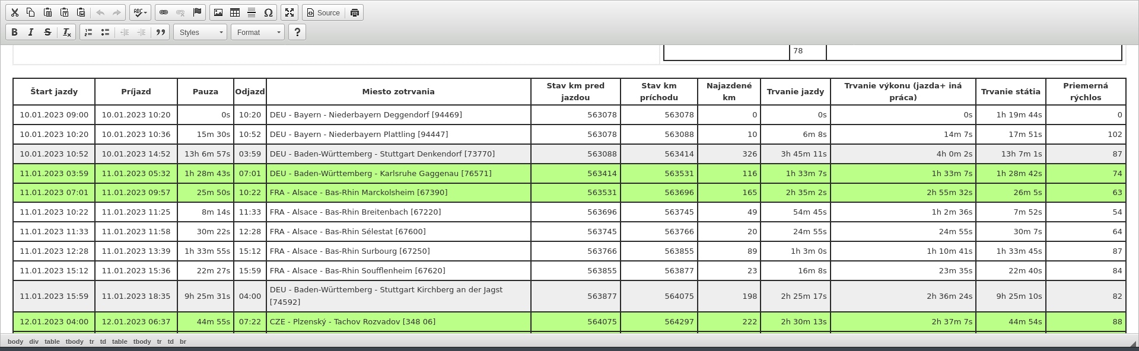Click Paste as plain text icon
Screen dimensions: 1139x351
[x=65, y=12]
